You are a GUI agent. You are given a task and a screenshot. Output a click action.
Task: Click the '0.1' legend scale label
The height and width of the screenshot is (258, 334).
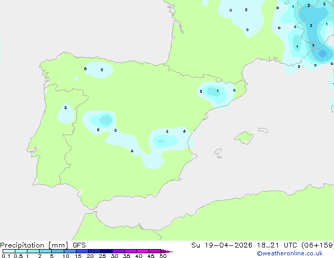(x=6, y=256)
